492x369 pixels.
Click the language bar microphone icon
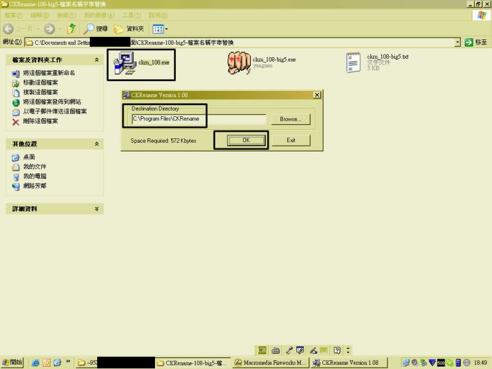click(x=289, y=350)
